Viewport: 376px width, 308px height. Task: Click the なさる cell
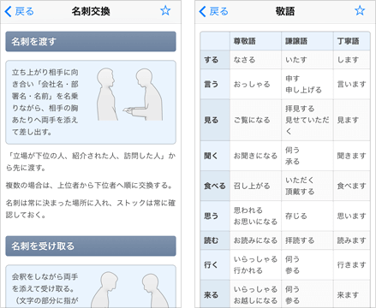point(255,60)
